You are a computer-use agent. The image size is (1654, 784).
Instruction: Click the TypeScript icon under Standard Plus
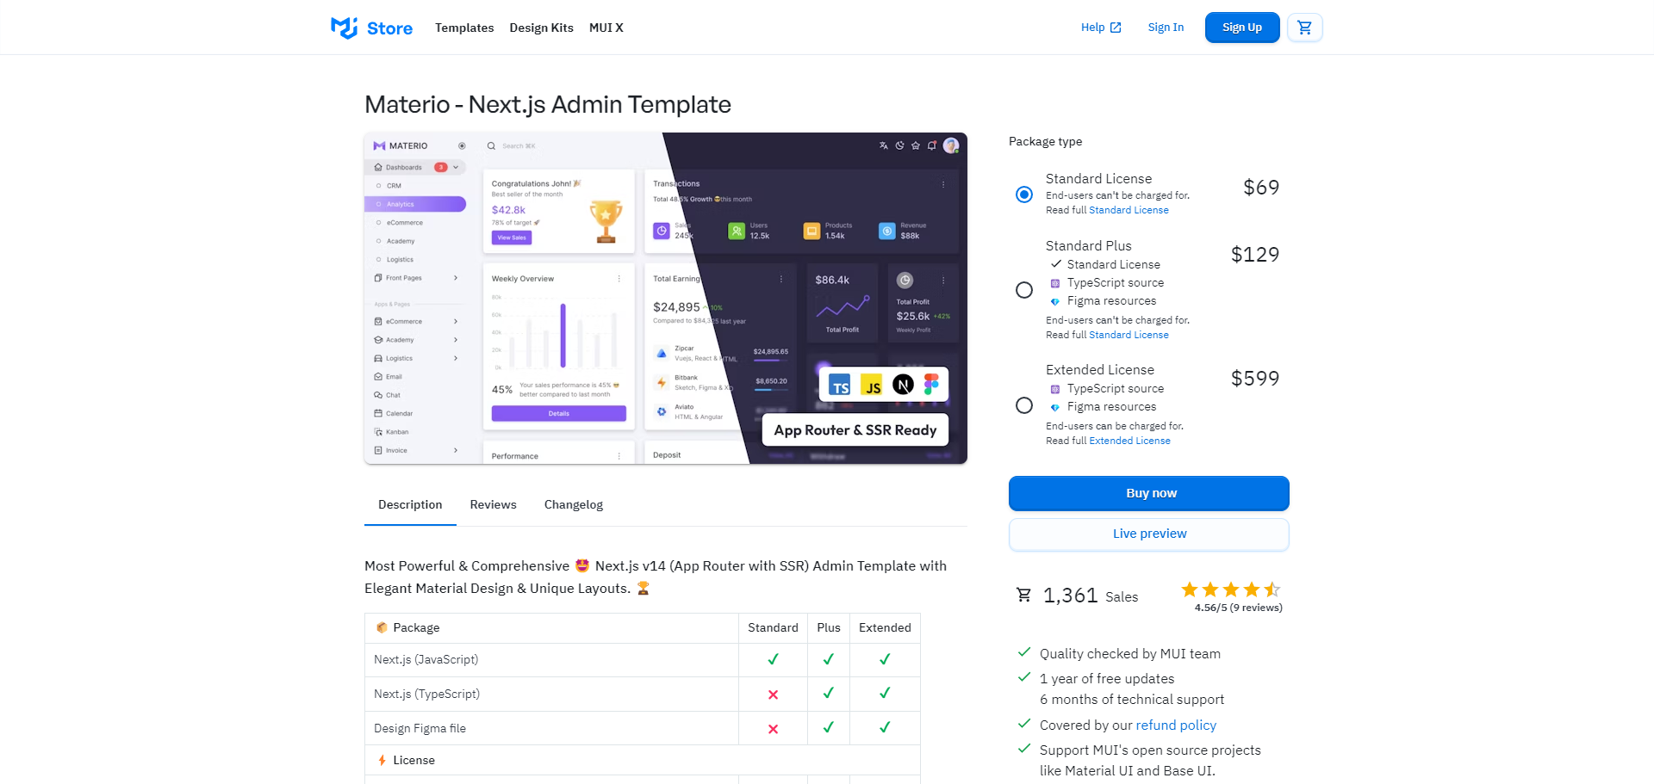pos(1055,283)
